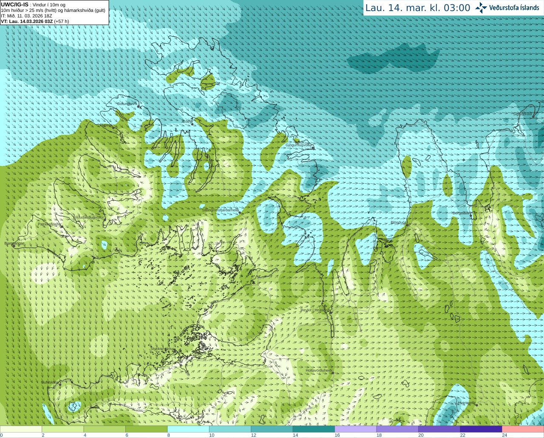Screen dimensions: 544x438
Task: Select the Flateyri station label
Action: pyautogui.click(x=106, y=125)
